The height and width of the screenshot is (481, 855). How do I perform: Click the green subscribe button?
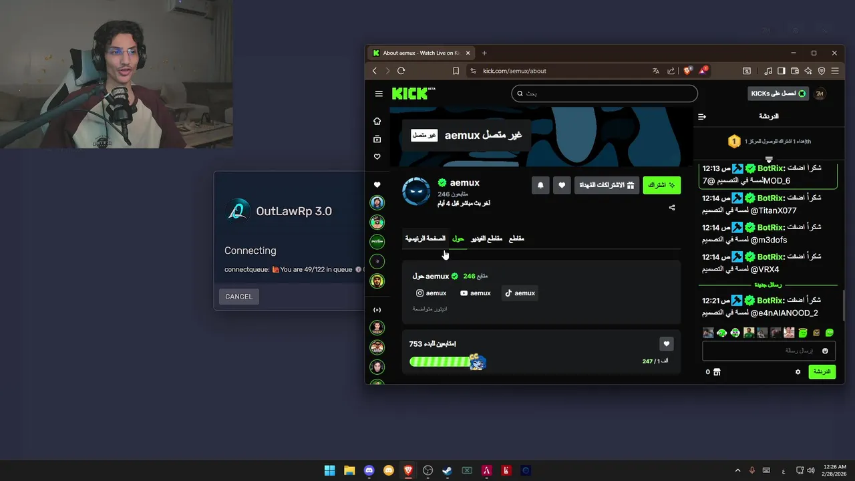(661, 185)
